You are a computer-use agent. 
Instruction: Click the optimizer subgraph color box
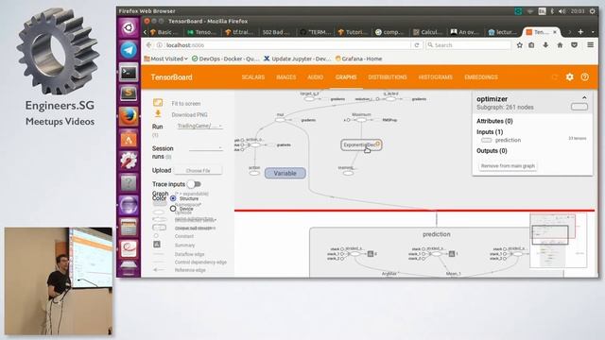[x=579, y=107]
